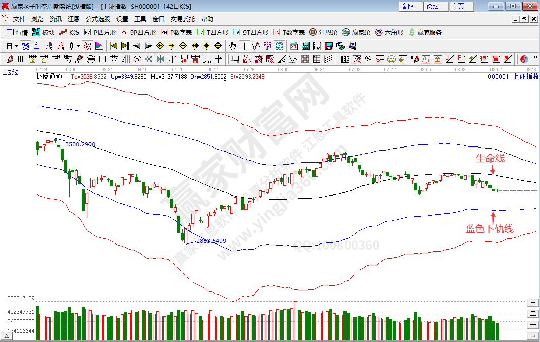Toggle the crosshair cursor tool
The width and height of the screenshot is (540, 342).
(245, 46)
